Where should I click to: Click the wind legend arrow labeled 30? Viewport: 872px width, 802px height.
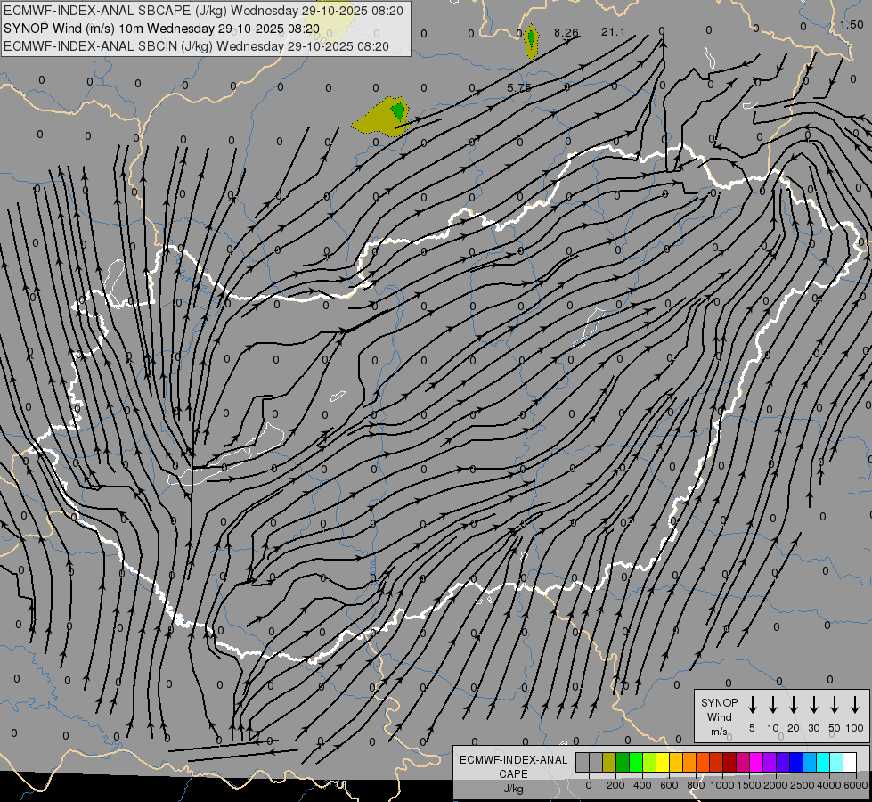click(x=813, y=705)
